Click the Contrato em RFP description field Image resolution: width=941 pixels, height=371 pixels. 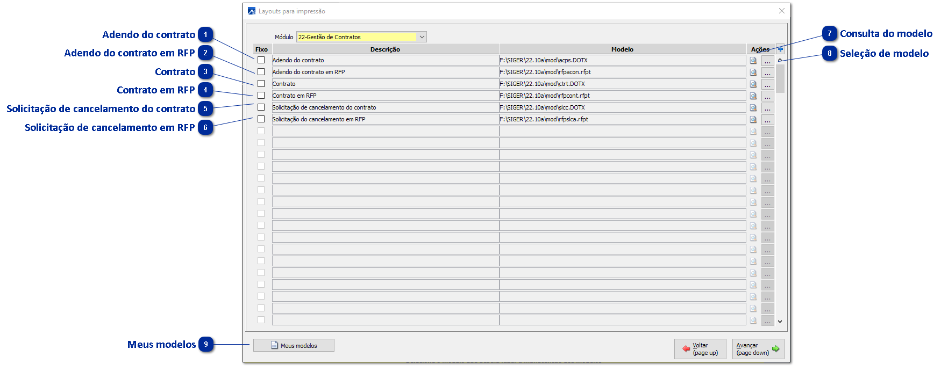click(x=385, y=96)
